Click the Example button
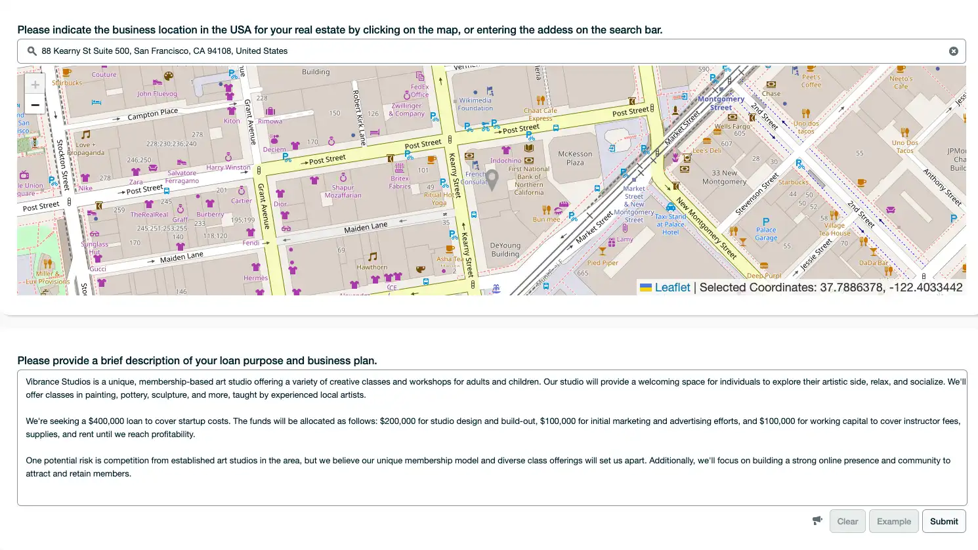978x550 pixels. point(893,520)
